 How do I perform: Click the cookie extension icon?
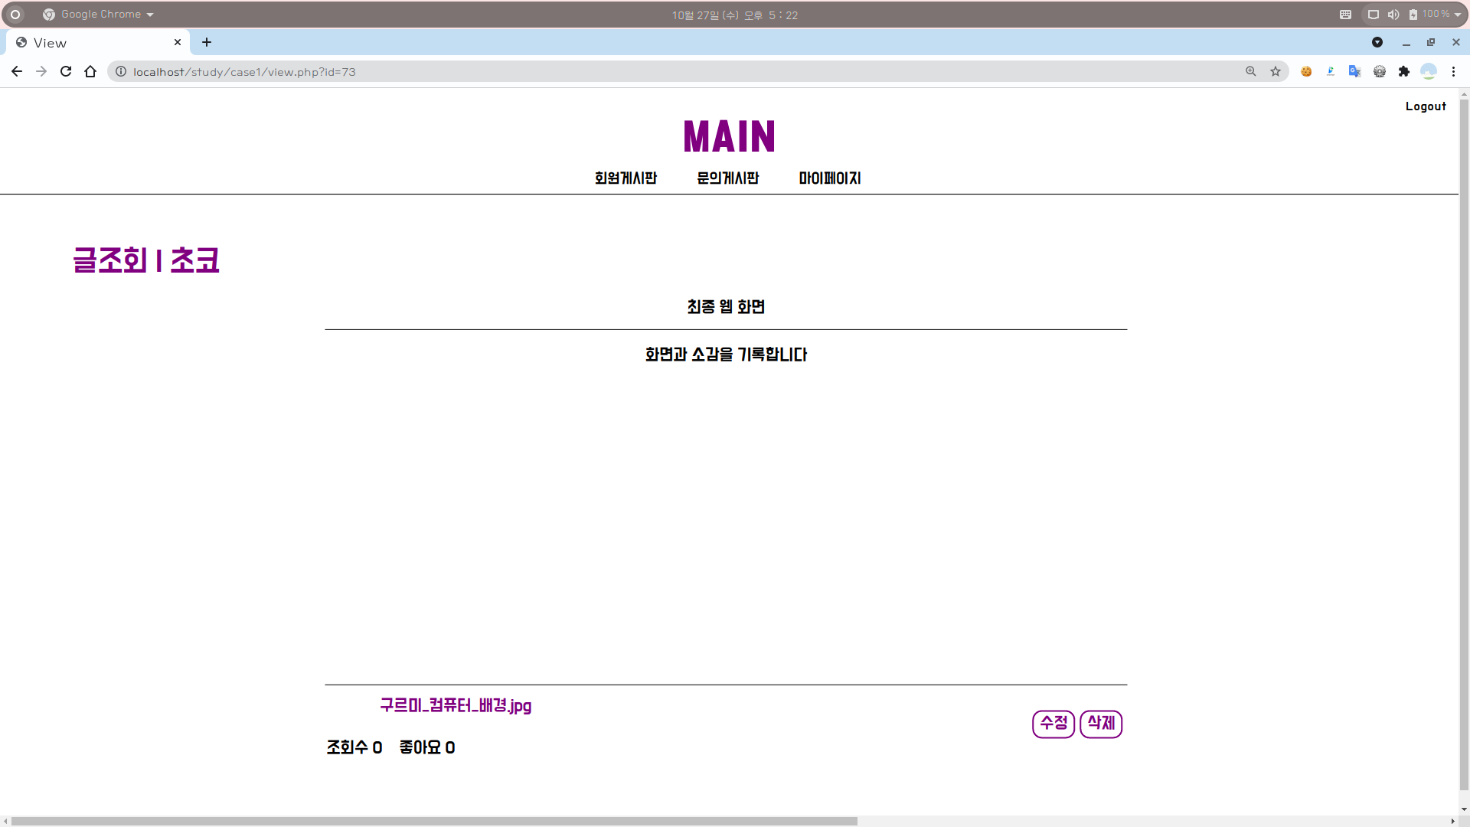pos(1306,71)
